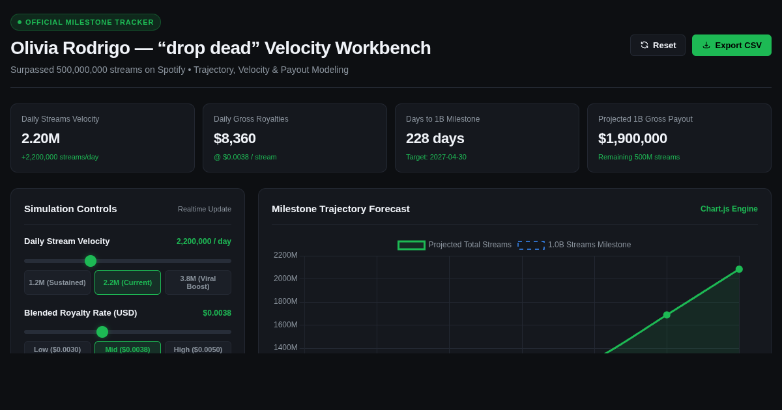The height and width of the screenshot is (410, 782).
Task: Choose the High ($0.0050) royalty preset
Action: [198, 349]
